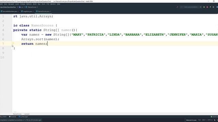Click the "LINDA" string literal
The image size is (218, 122).
point(114,35)
